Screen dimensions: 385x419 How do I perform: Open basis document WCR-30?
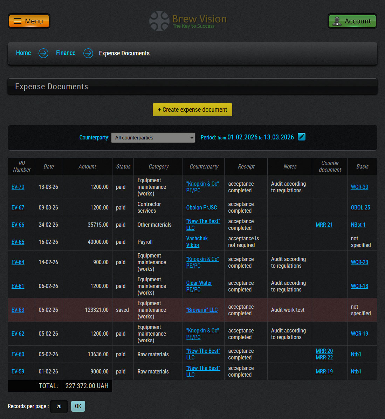coord(359,187)
